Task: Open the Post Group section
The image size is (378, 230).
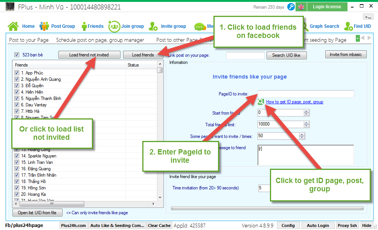Action: coord(57,26)
